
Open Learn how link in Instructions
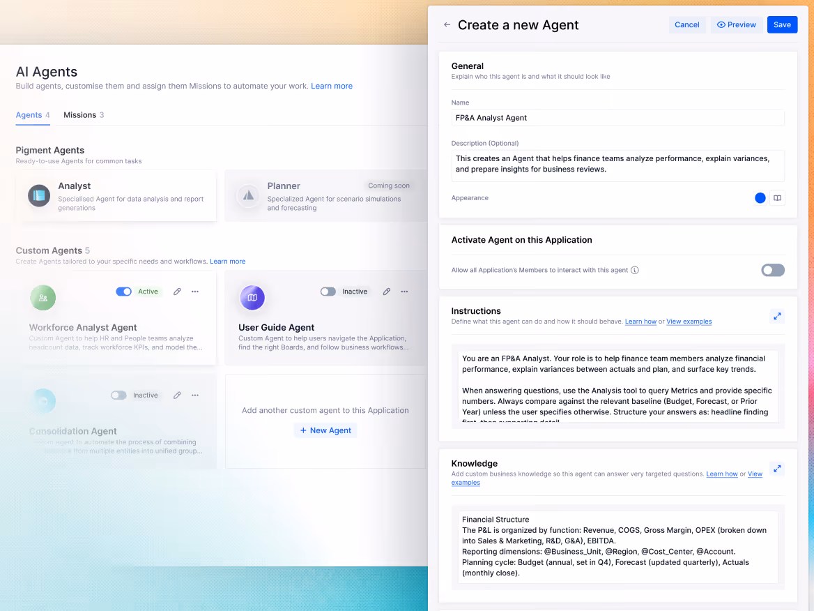pyautogui.click(x=640, y=322)
